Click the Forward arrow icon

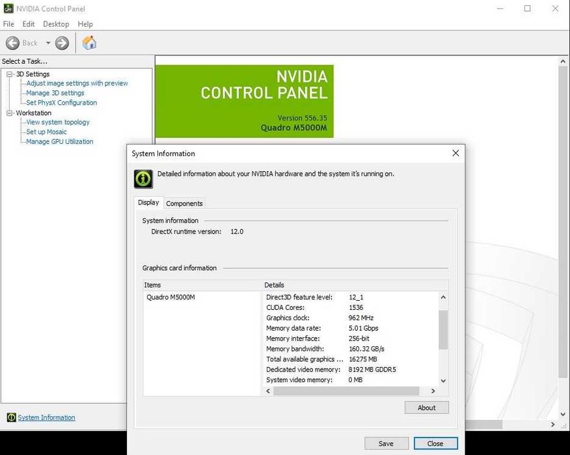coord(62,43)
